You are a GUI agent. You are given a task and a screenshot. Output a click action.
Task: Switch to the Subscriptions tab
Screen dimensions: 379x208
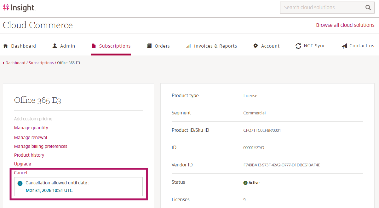(x=111, y=46)
